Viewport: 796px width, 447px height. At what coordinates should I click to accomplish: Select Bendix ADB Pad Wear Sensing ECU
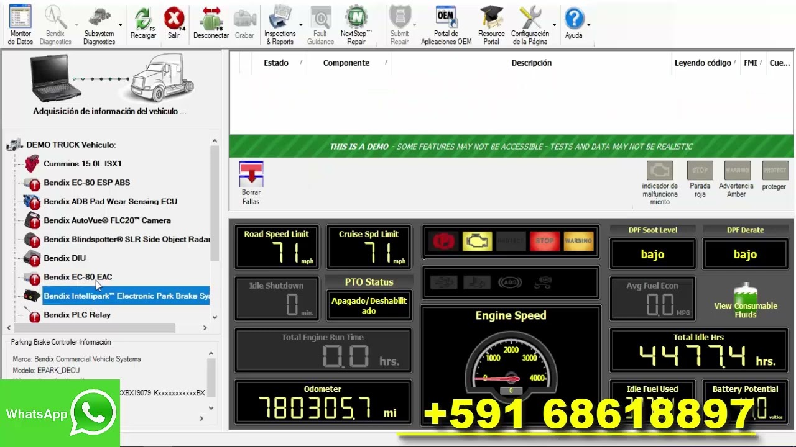(x=110, y=202)
